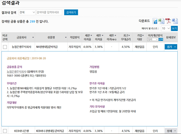Sort by 금융회사 column arrow

33,37
